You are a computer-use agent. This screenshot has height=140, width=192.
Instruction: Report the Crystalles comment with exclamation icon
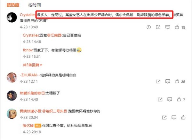[149, 27]
